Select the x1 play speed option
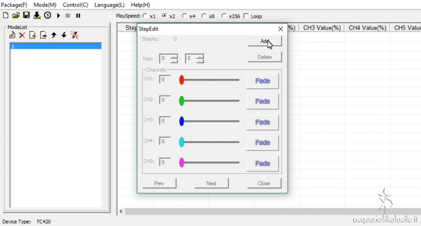The height and width of the screenshot is (226, 421). coord(145,16)
